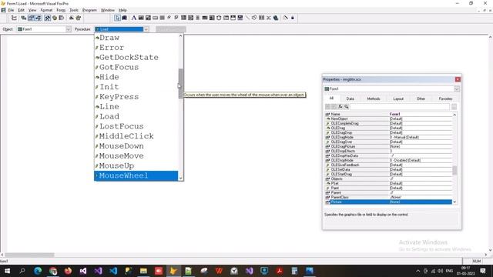The height and width of the screenshot is (277, 493).
Task: Open Firefox from the taskbar
Action: (68, 271)
